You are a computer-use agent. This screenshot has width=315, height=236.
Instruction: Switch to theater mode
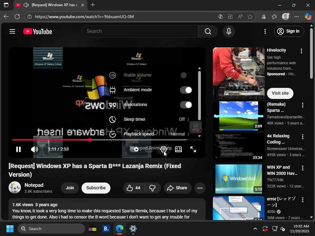178,149
